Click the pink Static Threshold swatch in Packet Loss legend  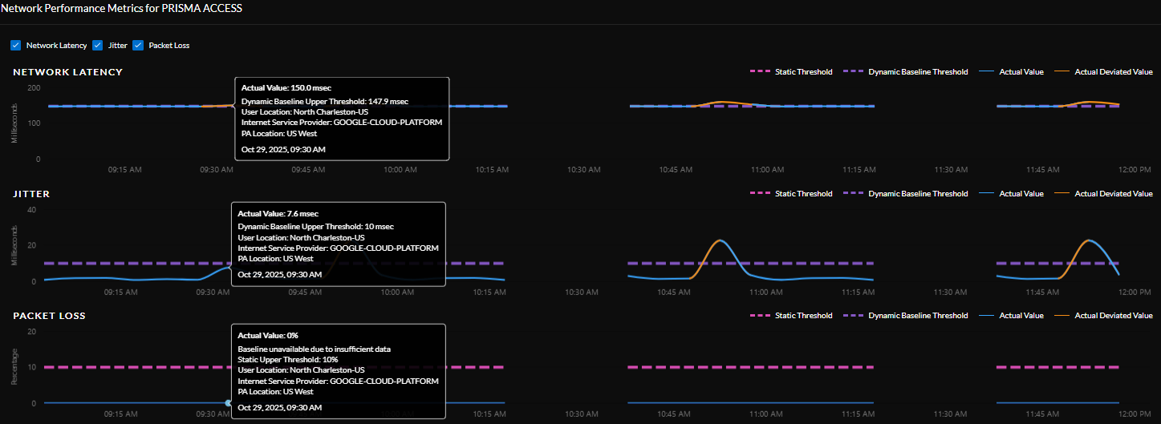point(759,316)
